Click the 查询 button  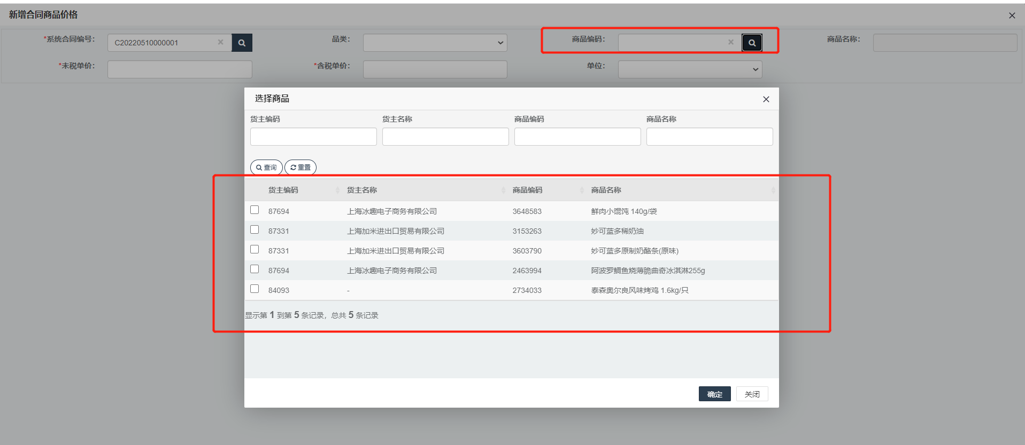coord(266,168)
